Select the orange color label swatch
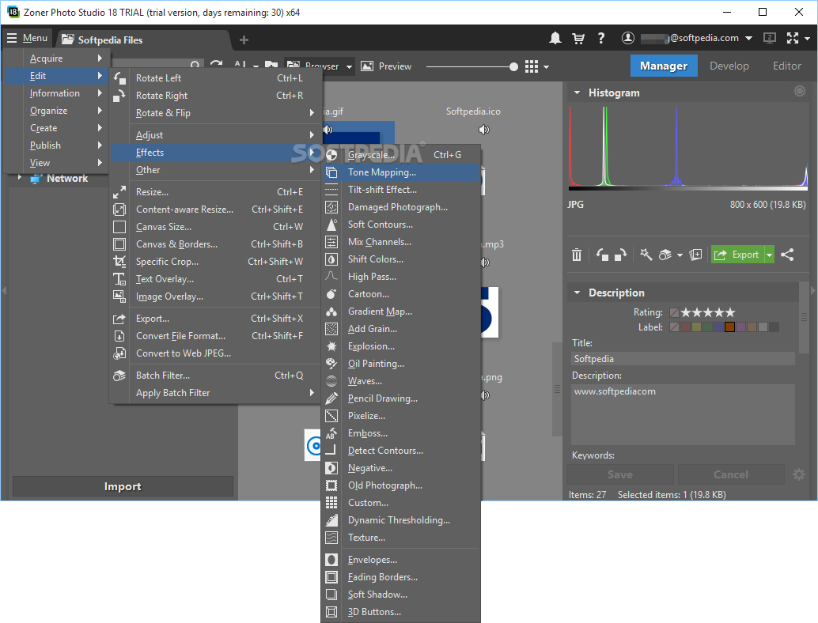818x623 pixels. (729, 327)
